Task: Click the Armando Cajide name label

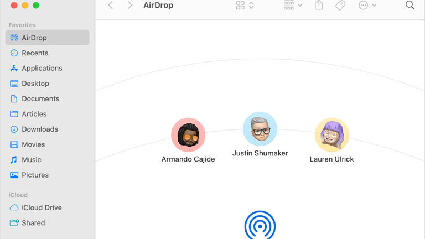Action: tap(188, 159)
